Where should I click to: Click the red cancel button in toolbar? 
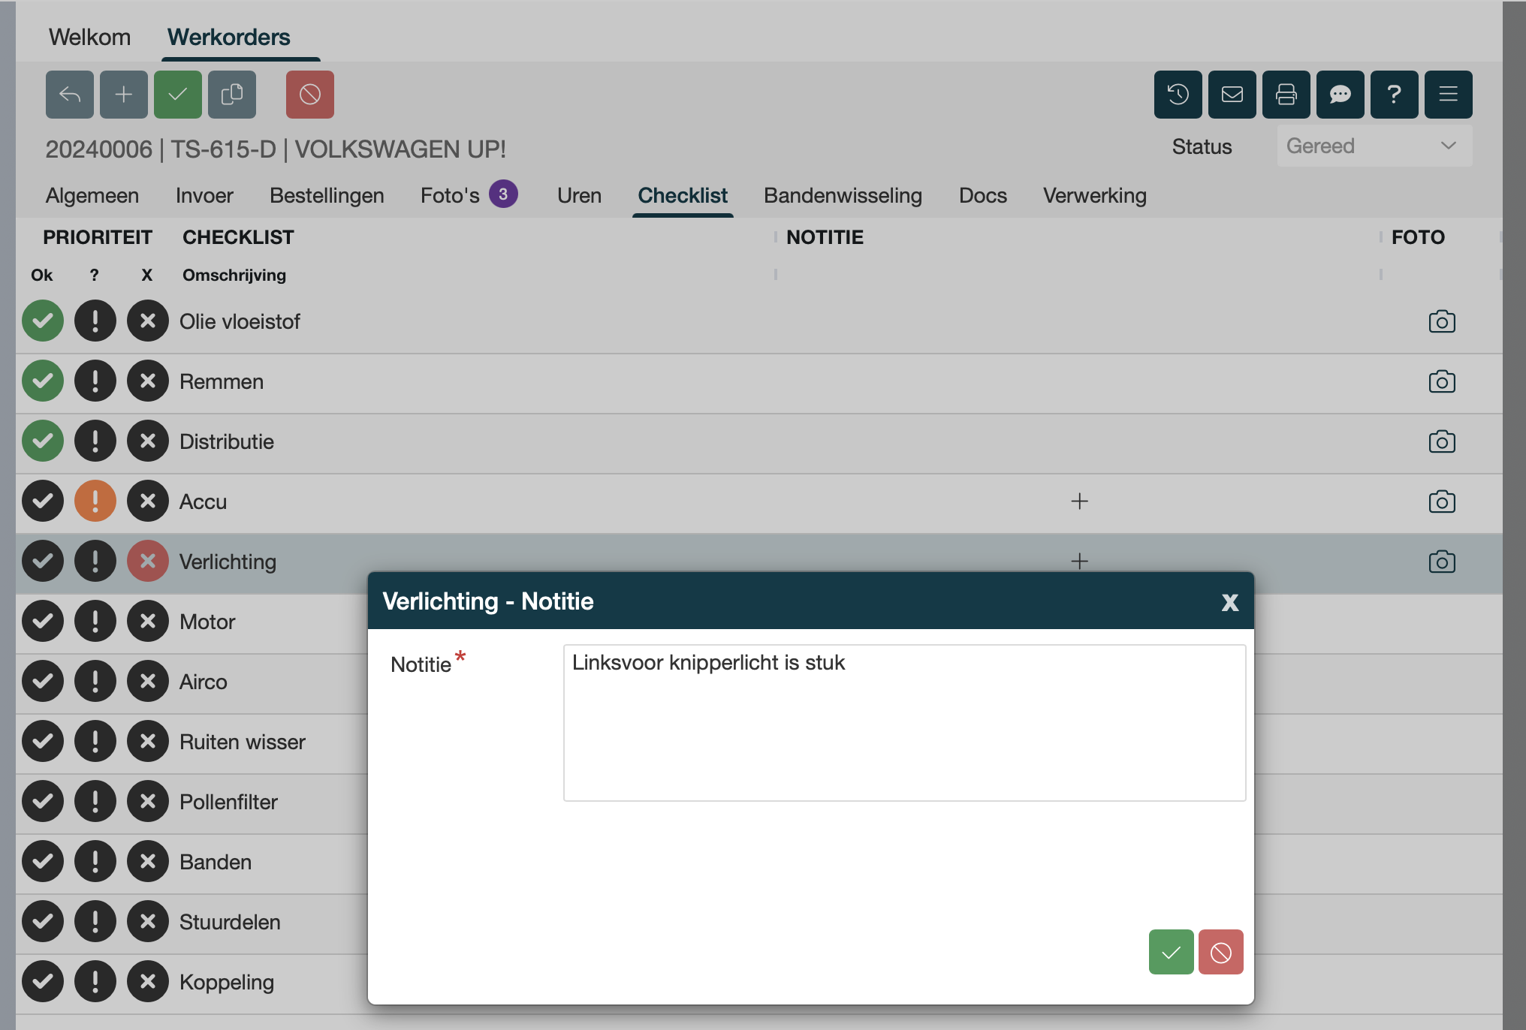tap(309, 95)
